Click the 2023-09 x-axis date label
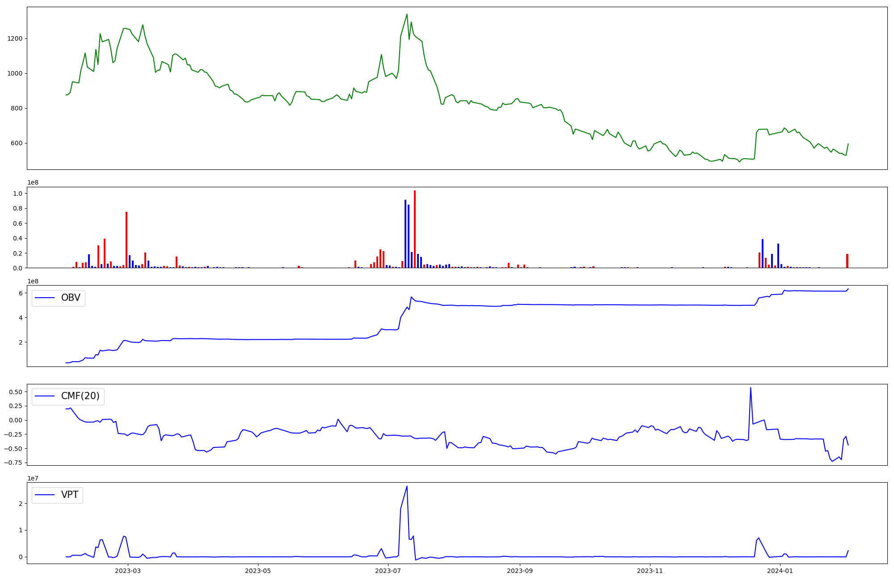The width and height of the screenshot is (894, 581). click(520, 571)
